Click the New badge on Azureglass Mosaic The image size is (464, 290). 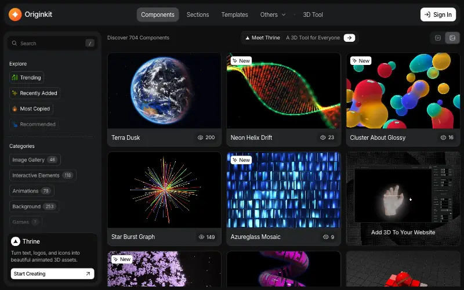pos(241,160)
